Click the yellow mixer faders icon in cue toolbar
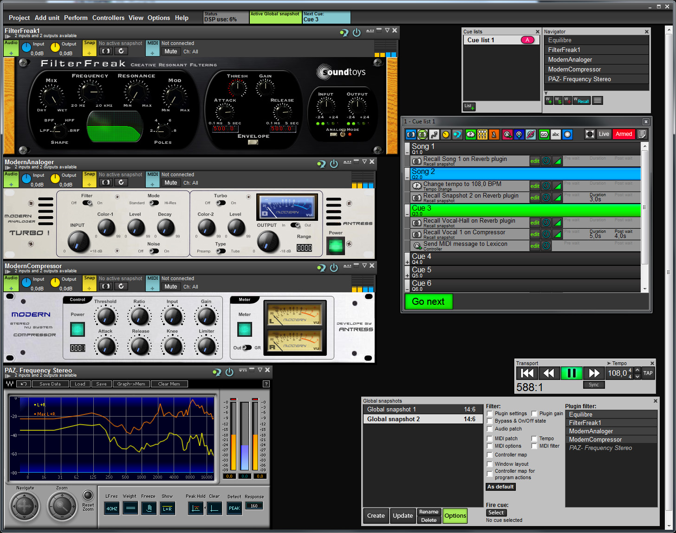 pos(482,135)
